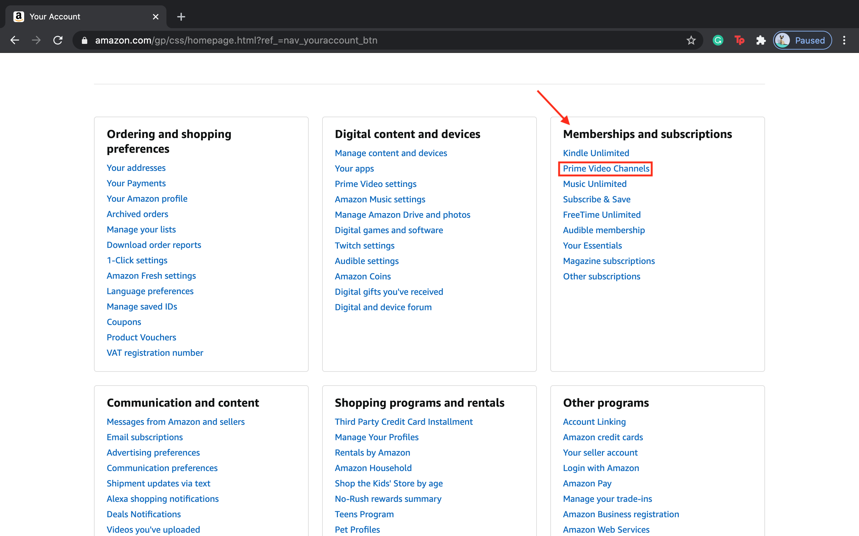This screenshot has height=536, width=859.
Task: Open the Grammarly extension icon
Action: click(x=718, y=40)
